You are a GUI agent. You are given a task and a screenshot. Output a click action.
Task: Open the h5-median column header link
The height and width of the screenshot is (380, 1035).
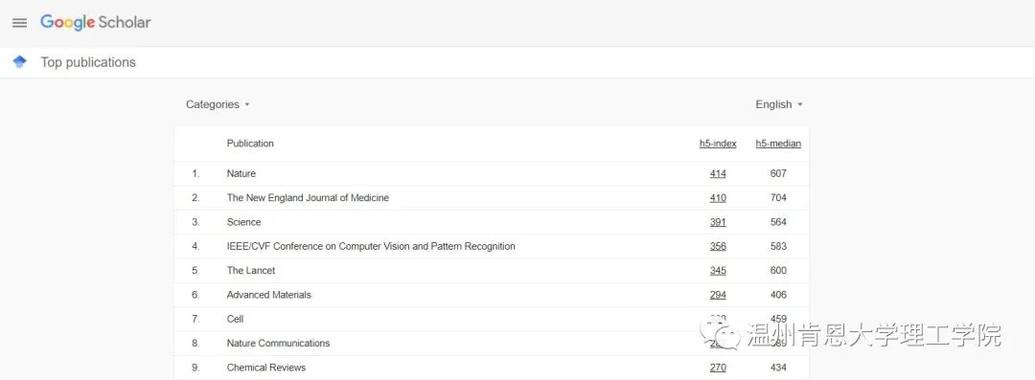[778, 144]
